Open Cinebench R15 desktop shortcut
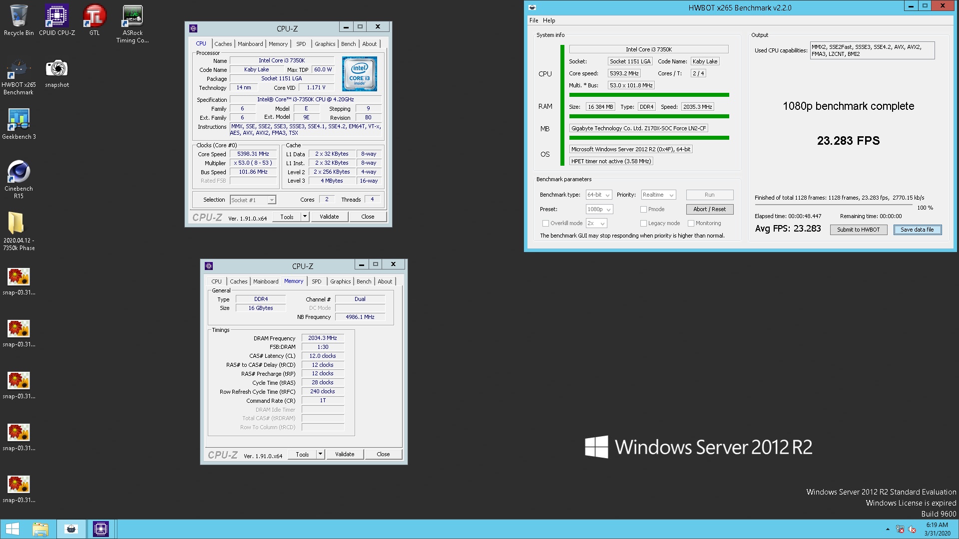 18,180
